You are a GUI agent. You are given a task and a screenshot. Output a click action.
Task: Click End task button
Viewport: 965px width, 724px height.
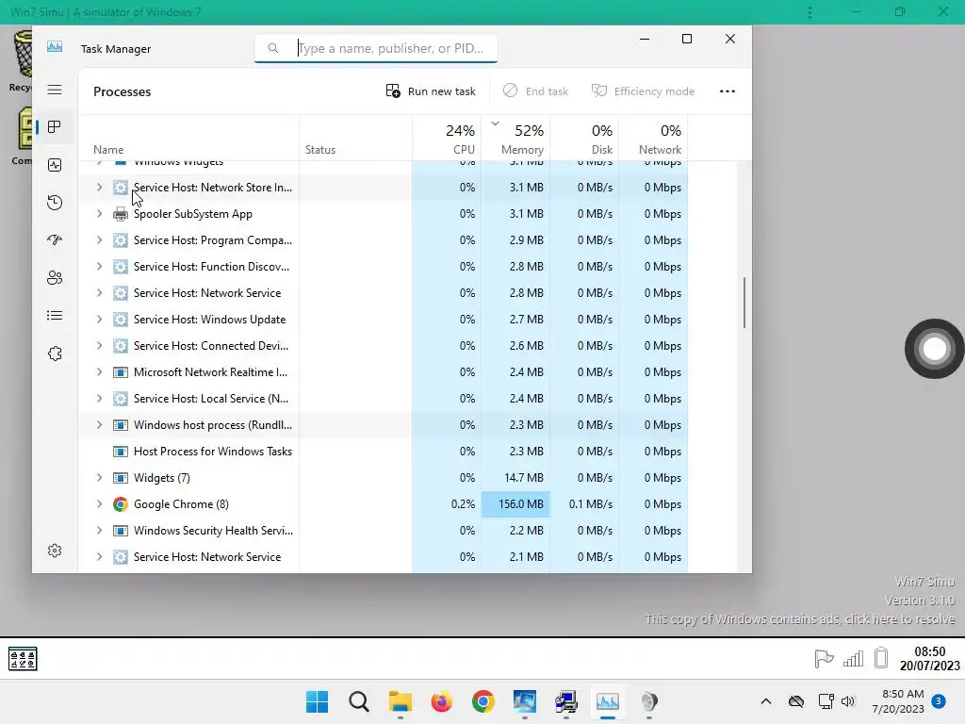[535, 91]
